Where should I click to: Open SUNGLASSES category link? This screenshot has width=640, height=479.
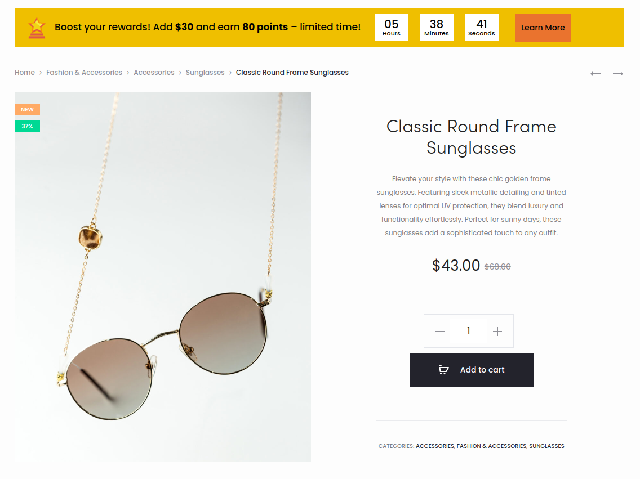point(546,446)
